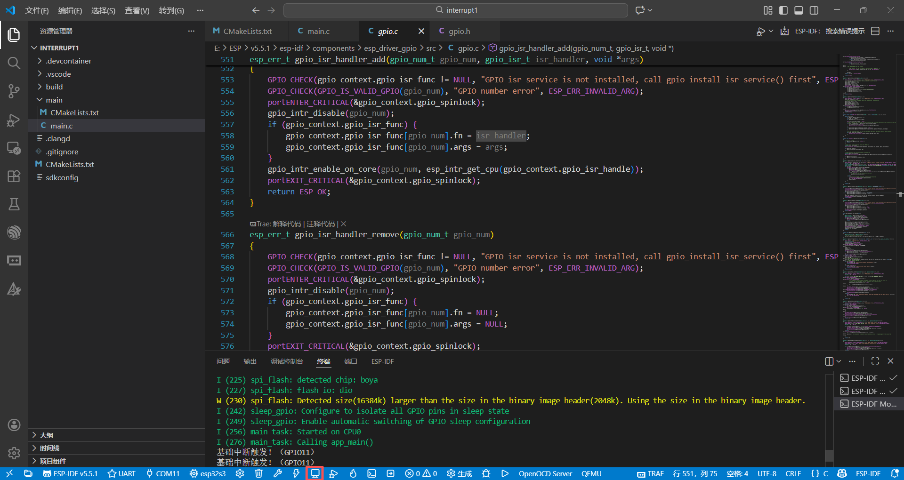Toggle the primary side bar visibility
Image resolution: width=904 pixels, height=480 pixels.
tap(783, 10)
